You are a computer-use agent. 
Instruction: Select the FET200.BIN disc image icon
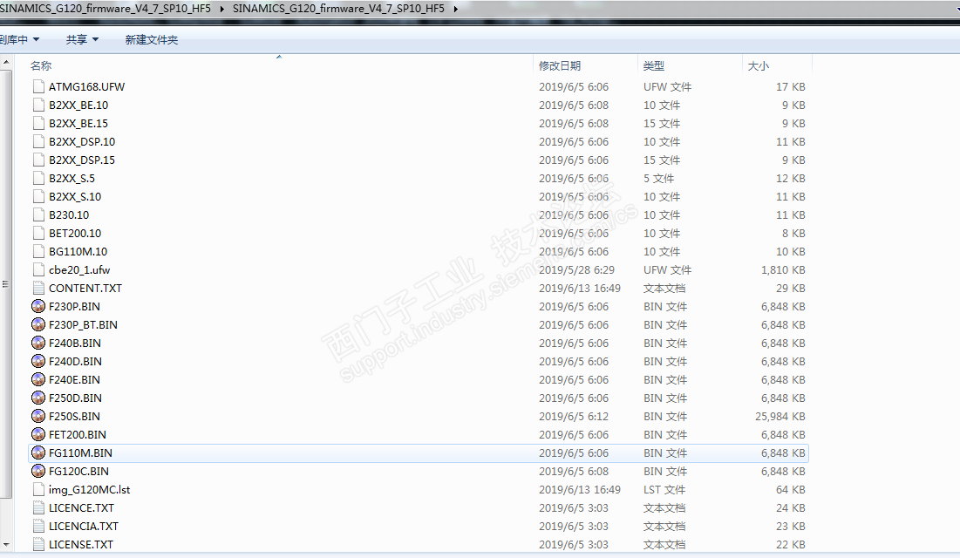click(38, 434)
